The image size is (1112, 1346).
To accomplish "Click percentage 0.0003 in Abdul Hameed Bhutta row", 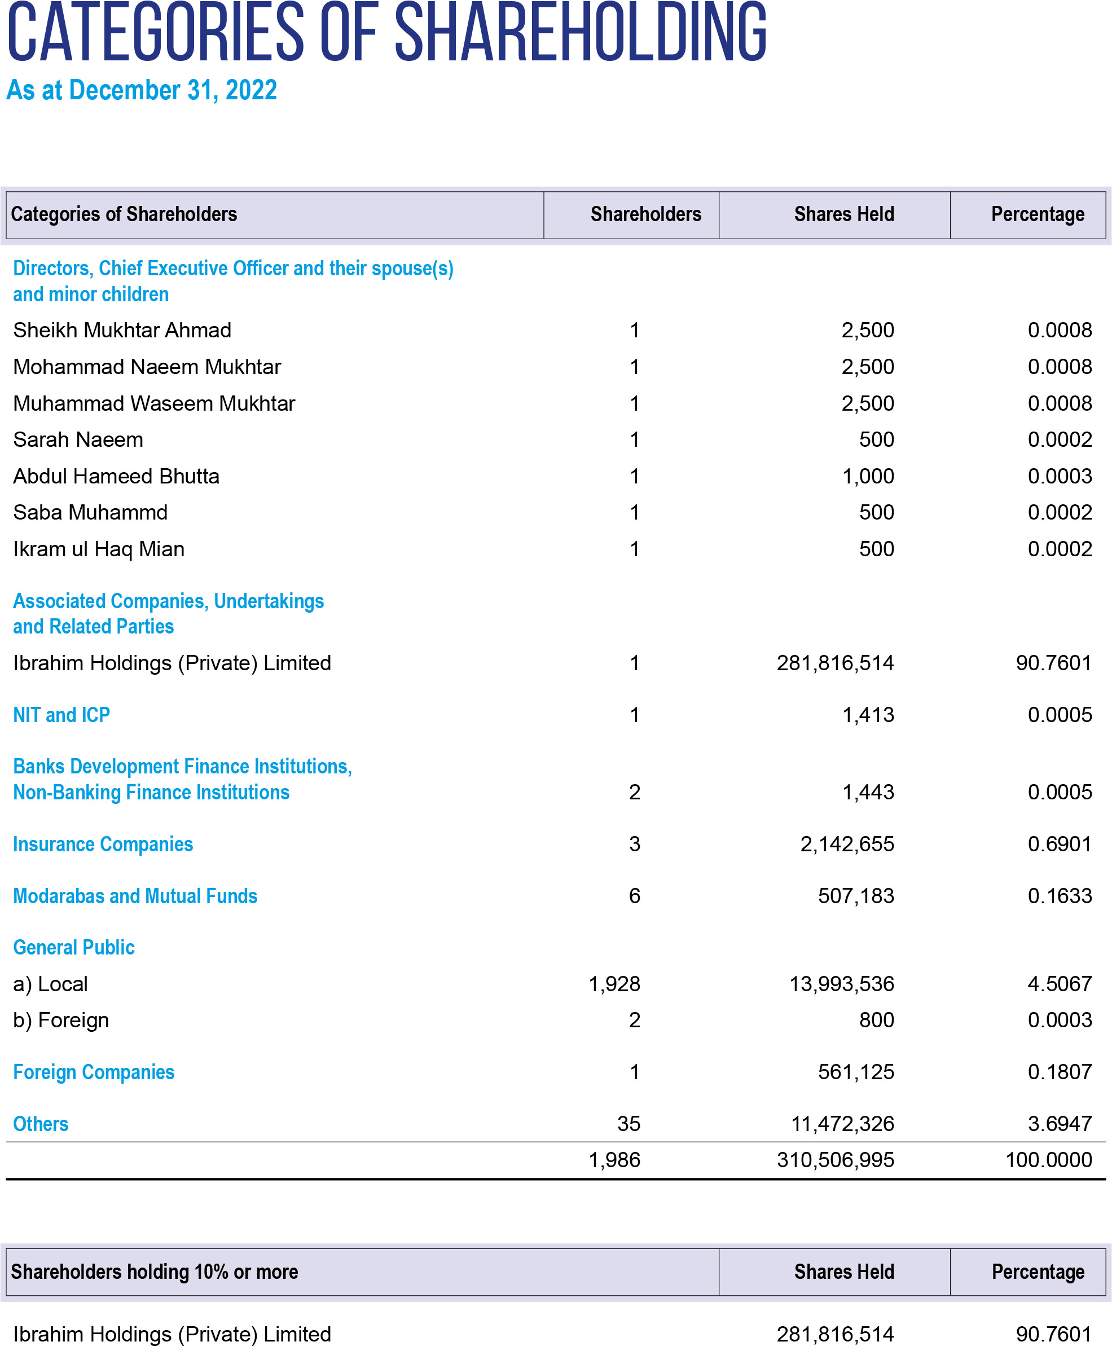I will click(1060, 477).
